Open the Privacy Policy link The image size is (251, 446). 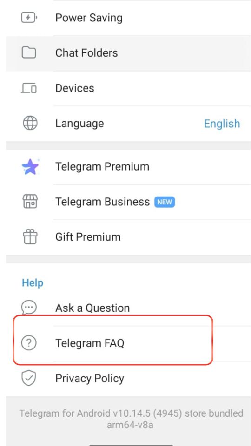pyautogui.click(x=128, y=379)
